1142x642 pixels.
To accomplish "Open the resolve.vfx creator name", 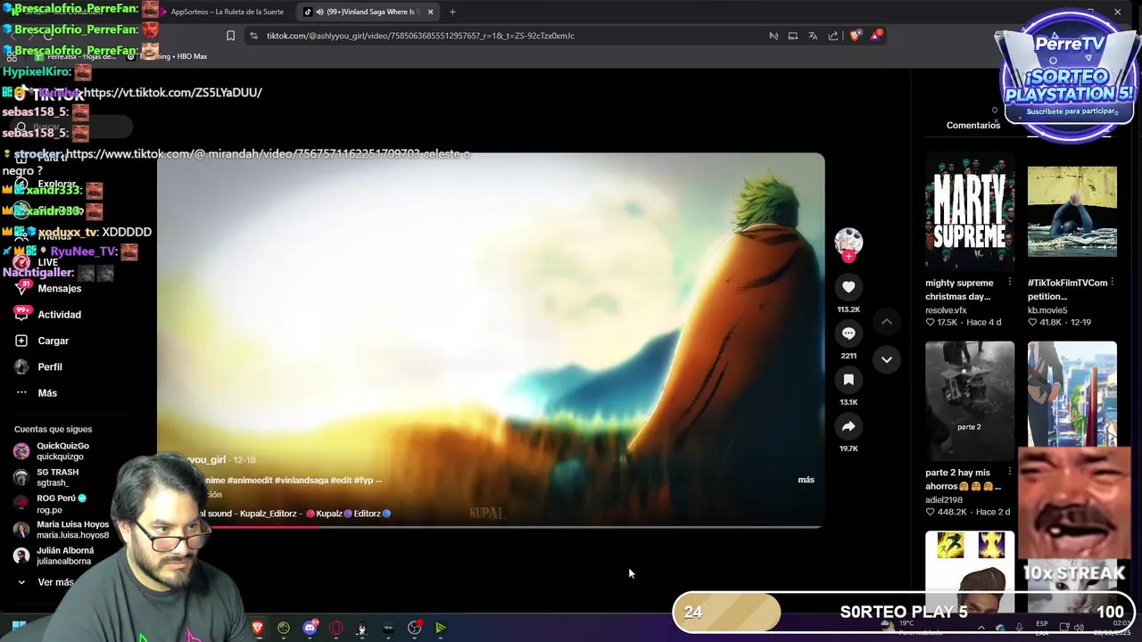I will coord(946,310).
